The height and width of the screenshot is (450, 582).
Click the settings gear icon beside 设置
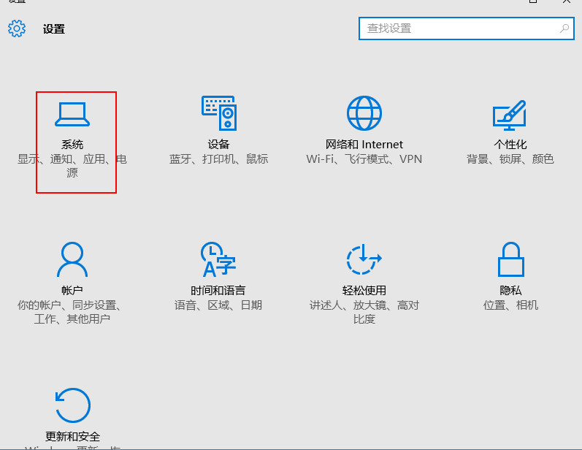(x=17, y=28)
